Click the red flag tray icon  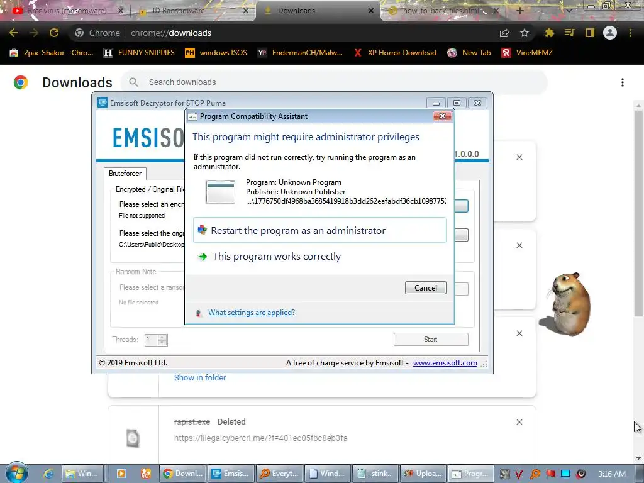(x=550, y=474)
